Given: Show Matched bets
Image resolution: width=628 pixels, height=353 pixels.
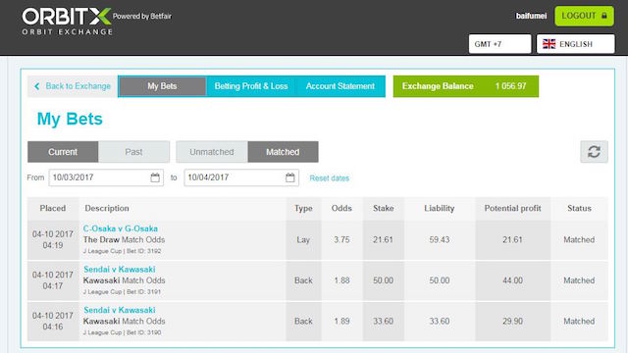Looking at the screenshot, I should point(283,152).
